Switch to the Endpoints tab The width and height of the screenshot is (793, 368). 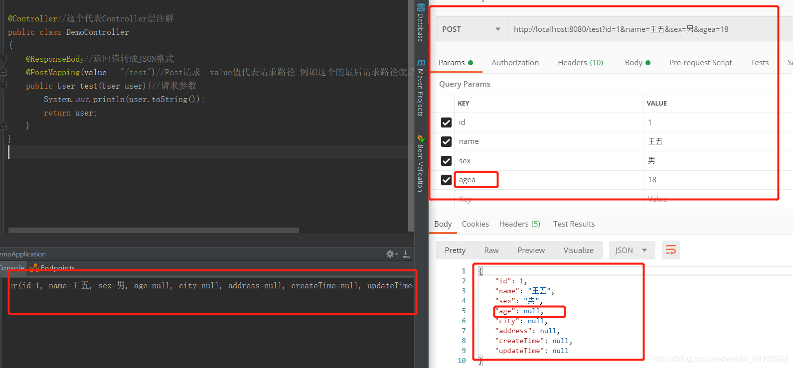(x=53, y=267)
